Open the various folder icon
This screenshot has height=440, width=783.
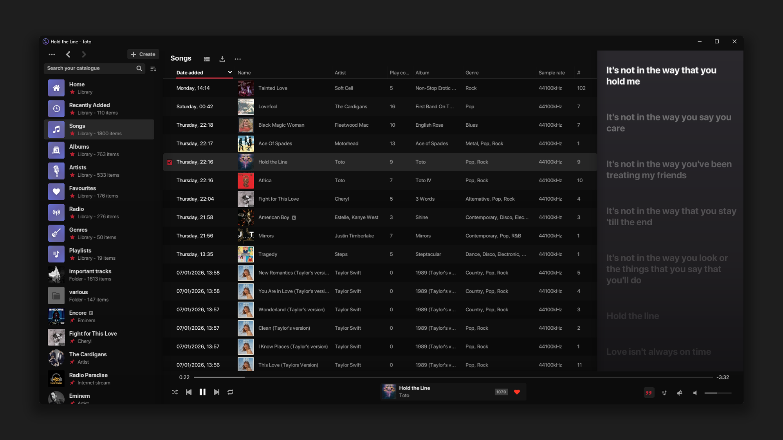[x=56, y=296]
